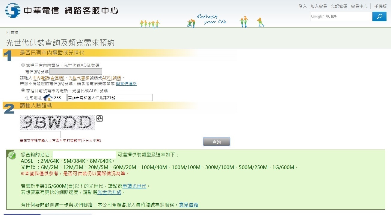Open the 加入會員 link
Screen dimensions: 391x215
pyautogui.click(x=318, y=6)
